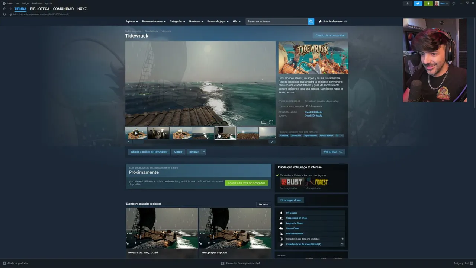Screen dimensions: 476x268
Task: Open the Amigos y chat icon
Action: coord(471,263)
